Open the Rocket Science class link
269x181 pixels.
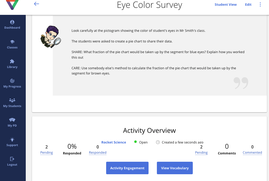tap(114, 142)
